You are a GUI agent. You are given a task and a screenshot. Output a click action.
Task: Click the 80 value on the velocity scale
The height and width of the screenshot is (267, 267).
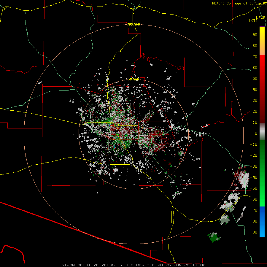coord(255,46)
